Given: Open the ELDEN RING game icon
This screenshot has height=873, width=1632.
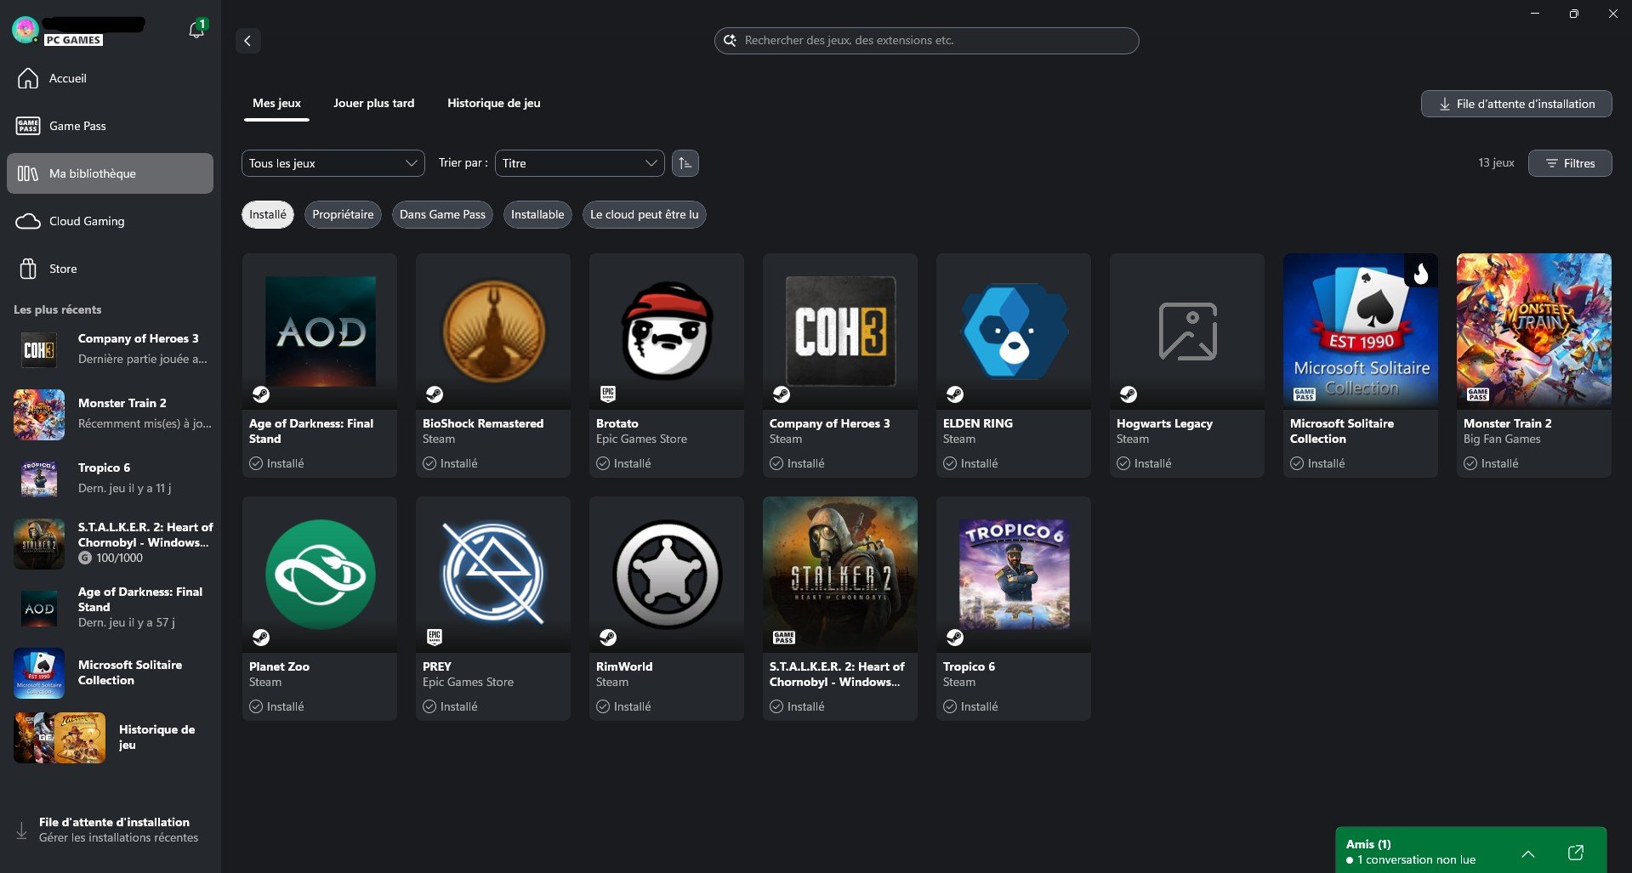Looking at the screenshot, I should click(1014, 332).
